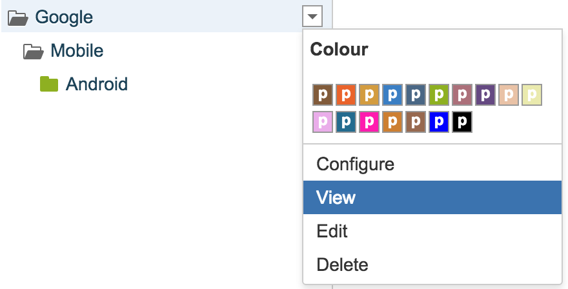
Task: Click the Google open-folder icon
Action: tap(18, 17)
